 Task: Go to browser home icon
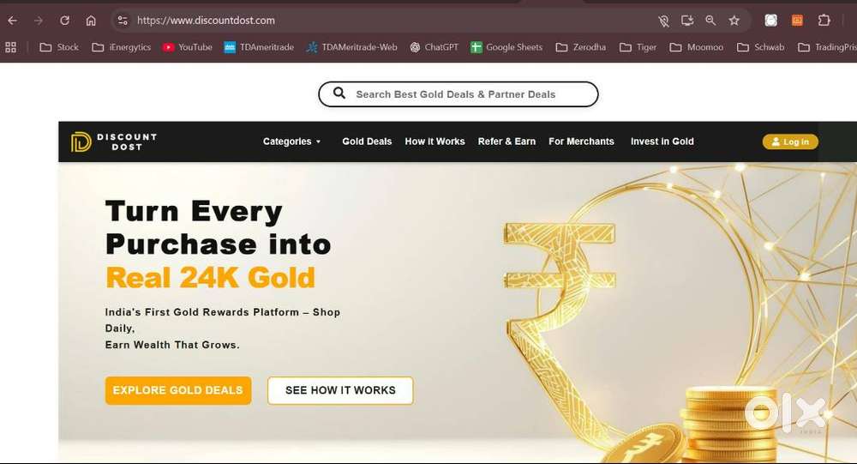(91, 21)
